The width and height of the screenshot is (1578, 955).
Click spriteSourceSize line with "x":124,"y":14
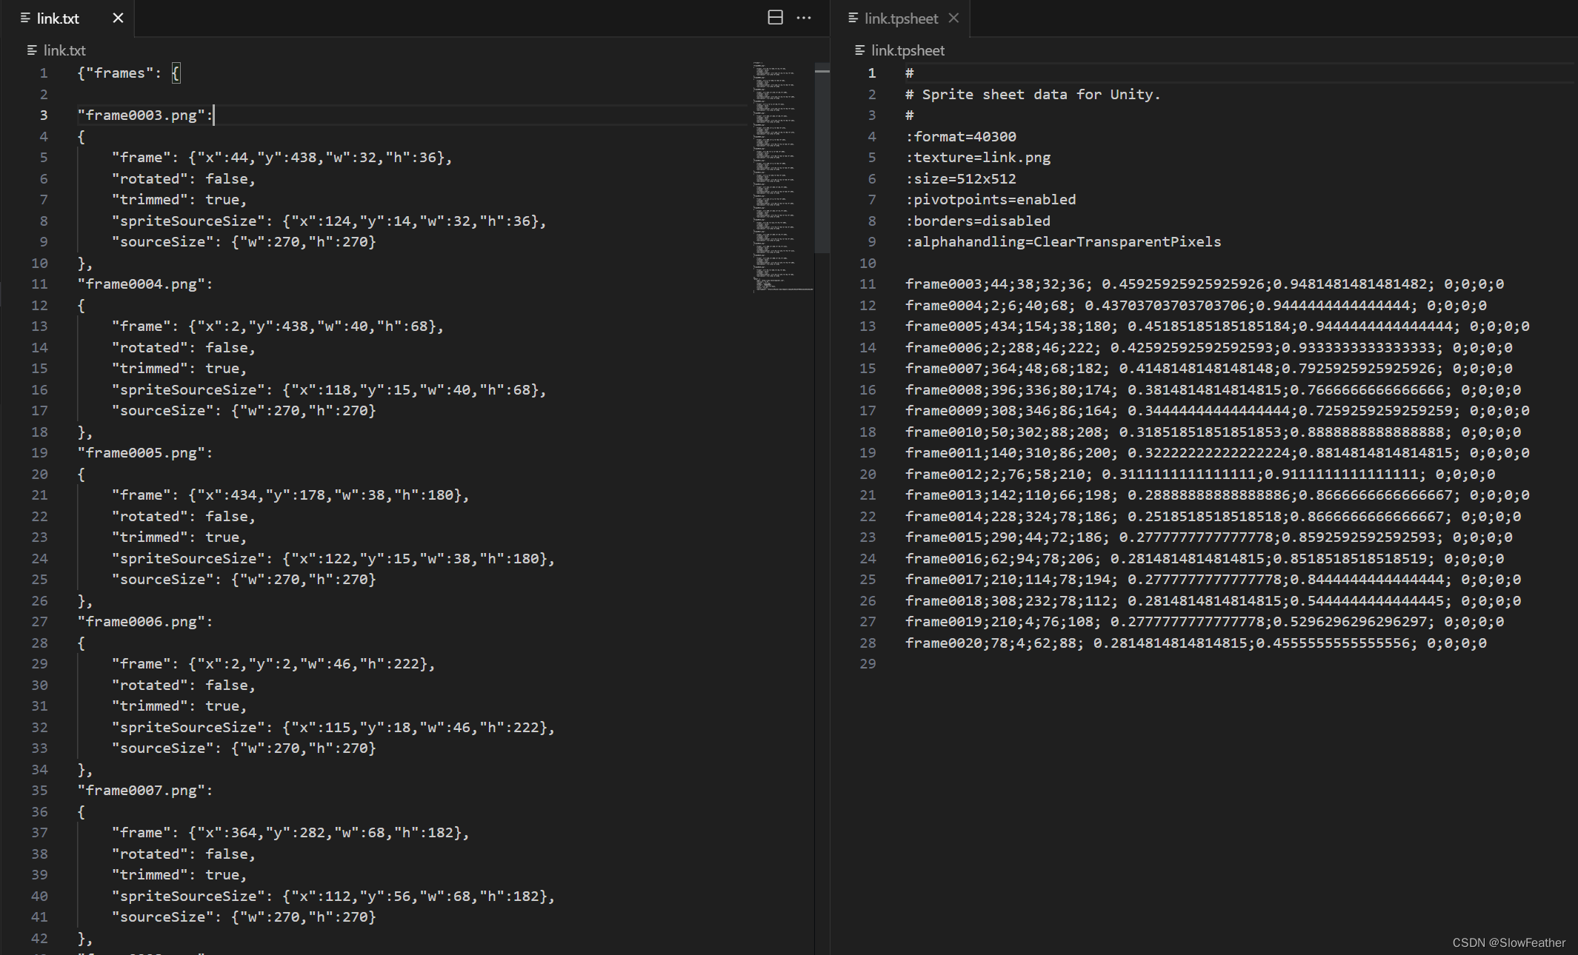tap(329, 221)
